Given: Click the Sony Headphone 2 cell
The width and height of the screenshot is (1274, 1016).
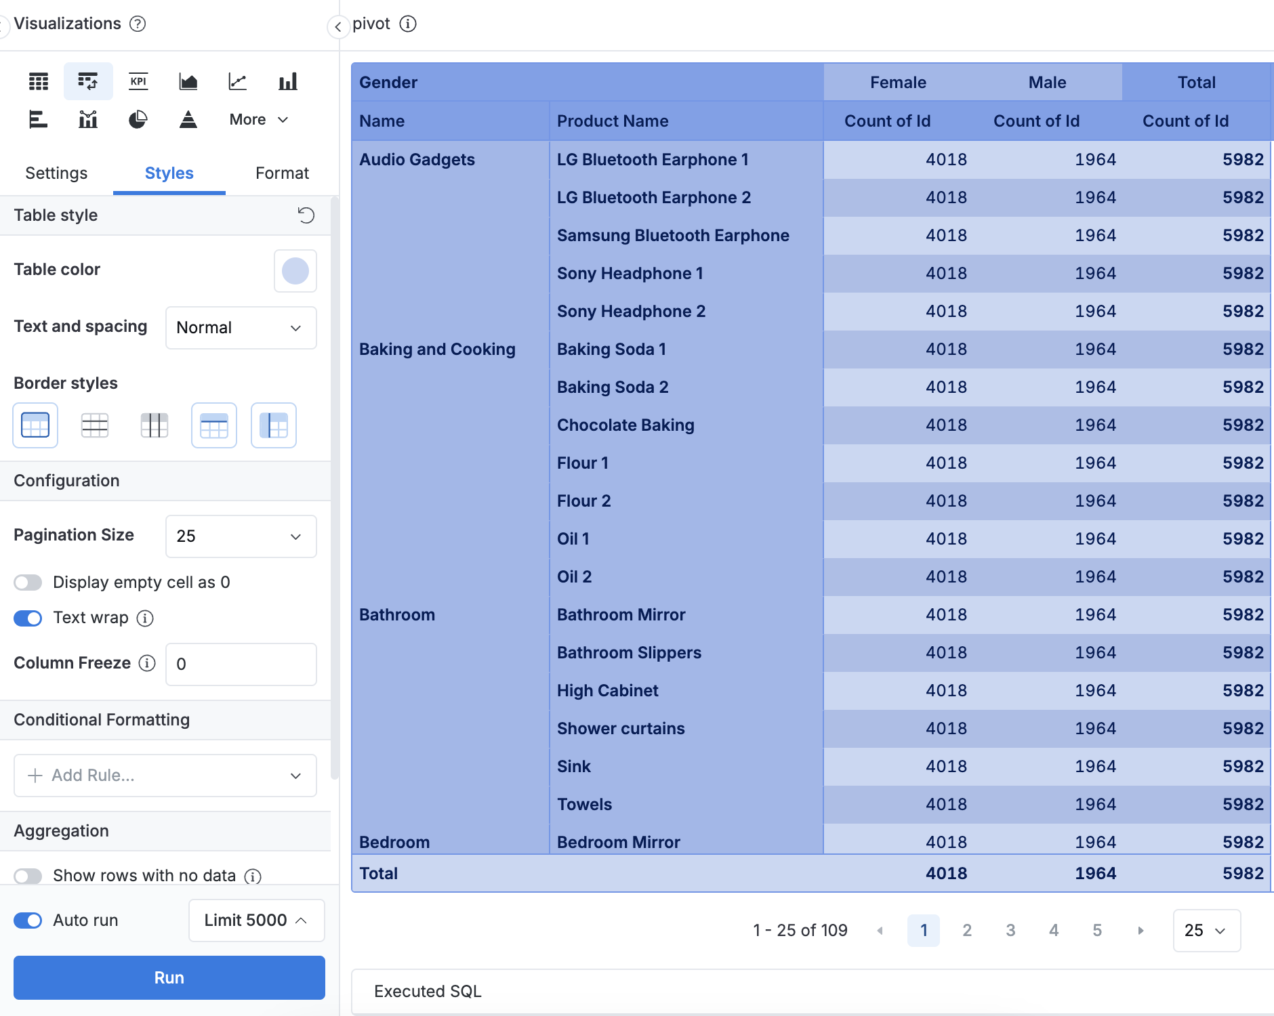Looking at the screenshot, I should [x=686, y=312].
